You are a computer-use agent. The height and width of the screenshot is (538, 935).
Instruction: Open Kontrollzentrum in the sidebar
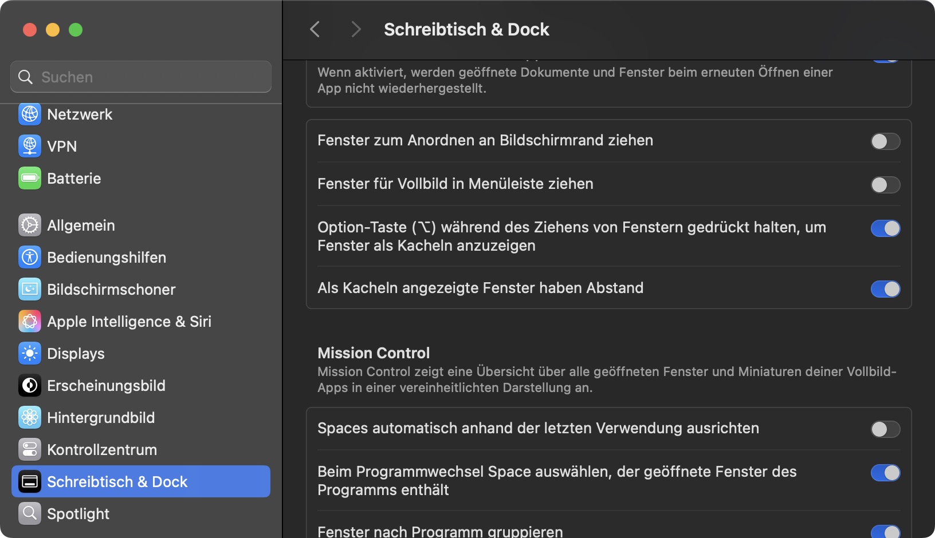tap(102, 450)
